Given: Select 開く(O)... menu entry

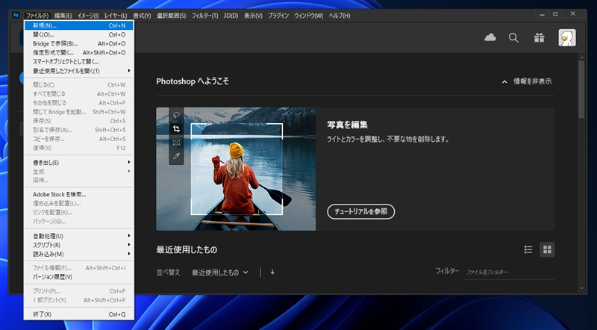Looking at the screenshot, I should (79, 34).
